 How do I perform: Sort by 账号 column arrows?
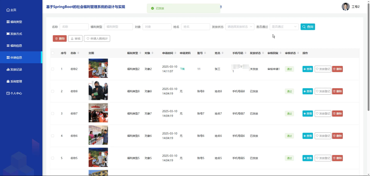[205, 53]
